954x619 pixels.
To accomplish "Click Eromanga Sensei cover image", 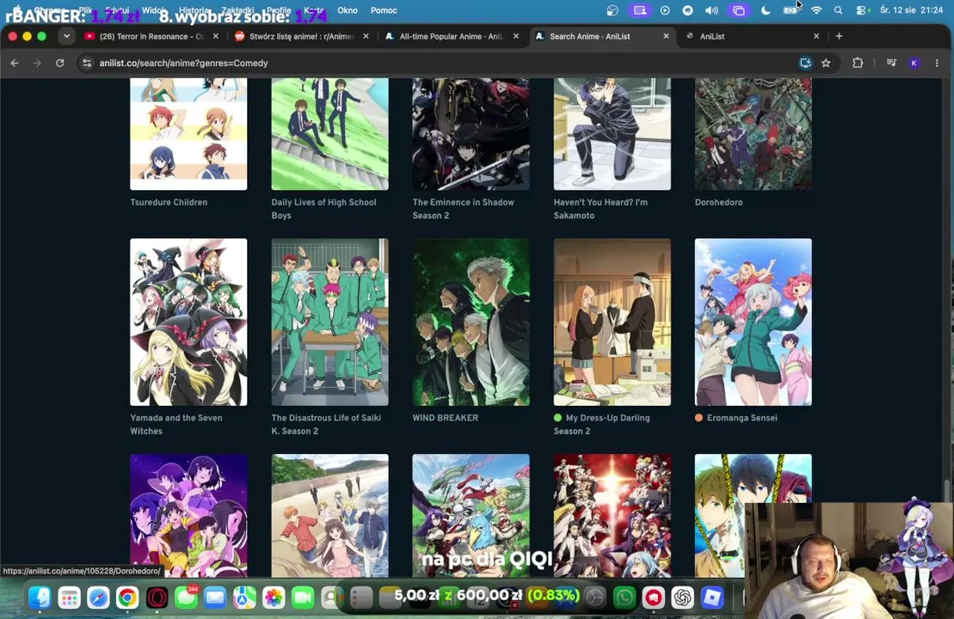I will (x=754, y=322).
